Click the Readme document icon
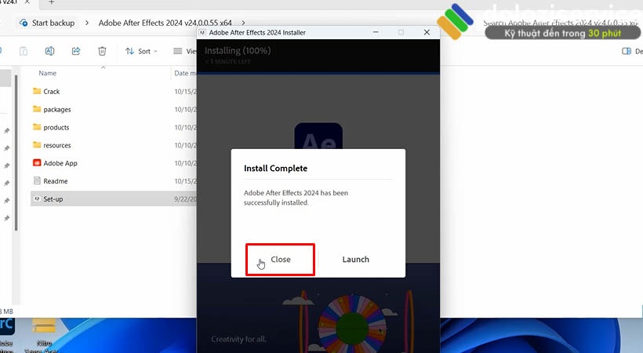 [x=37, y=180]
